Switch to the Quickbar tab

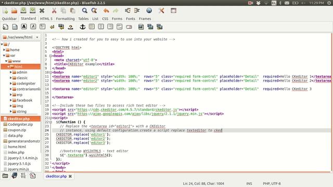point(9,19)
